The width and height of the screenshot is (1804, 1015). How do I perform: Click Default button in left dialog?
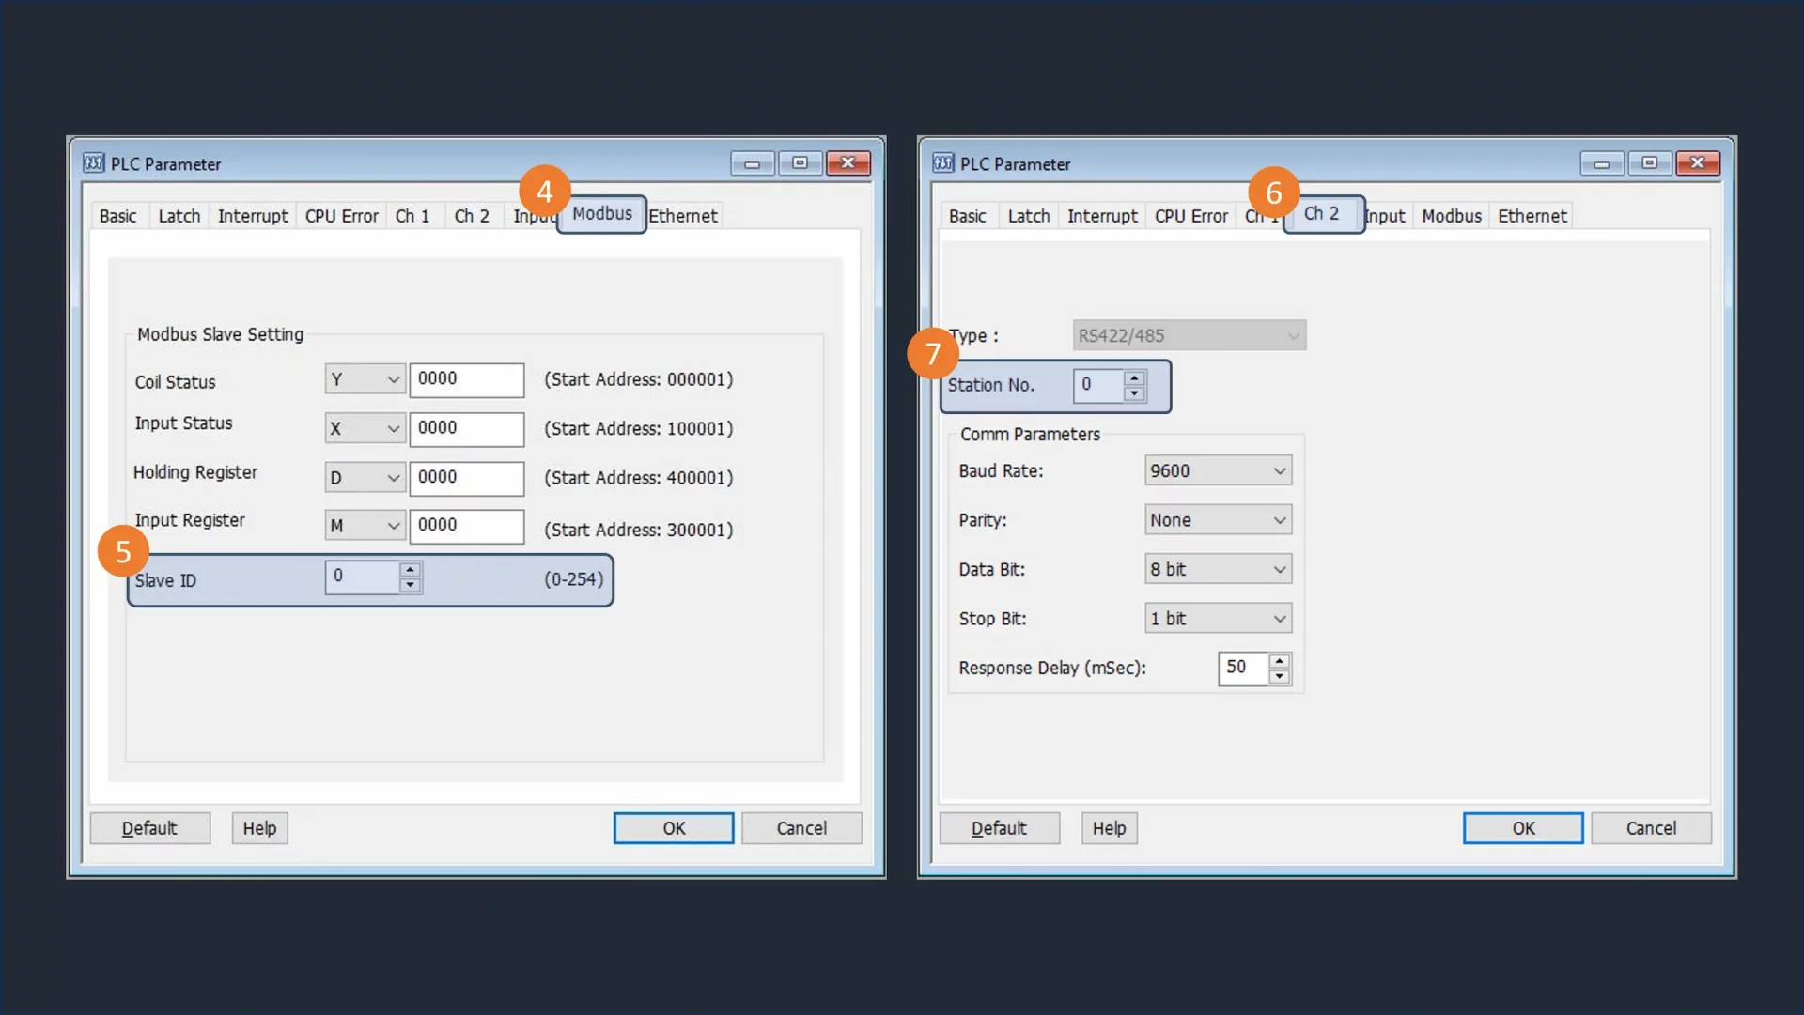tap(149, 828)
